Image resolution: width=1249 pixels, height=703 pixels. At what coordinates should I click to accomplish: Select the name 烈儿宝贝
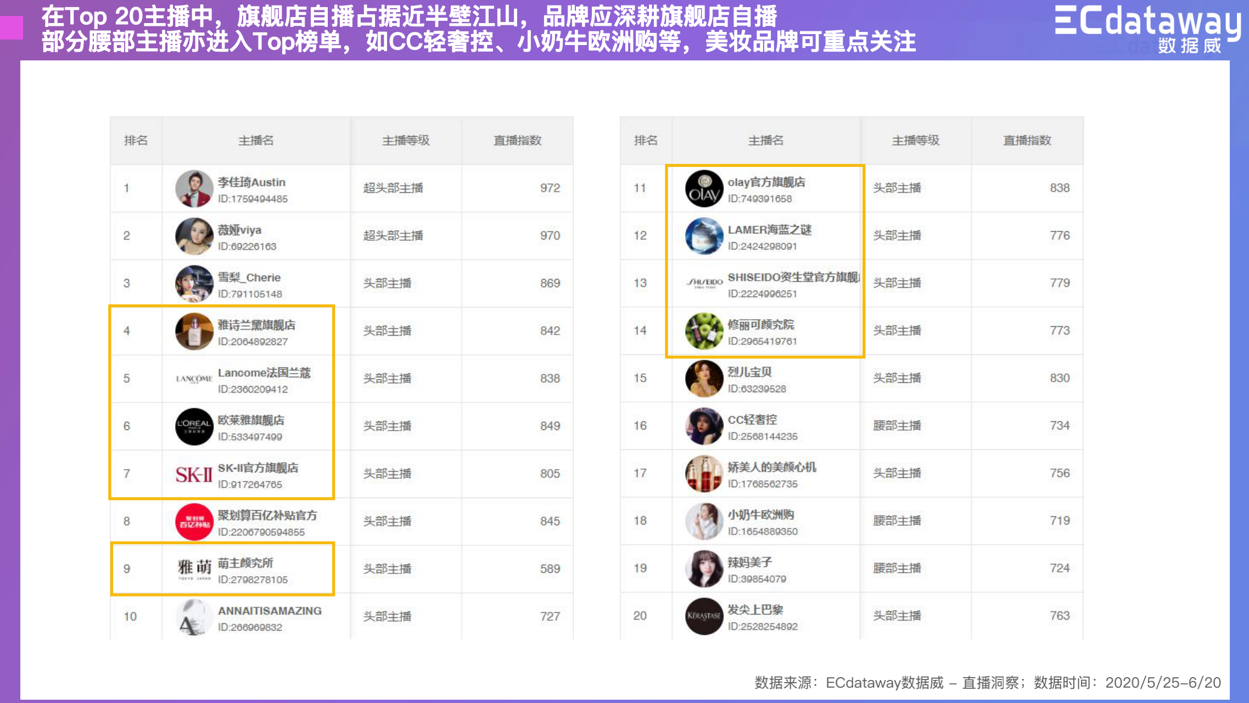749,372
